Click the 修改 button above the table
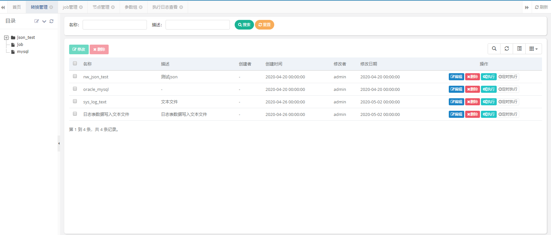Screen dimensions: 551x235 79,49
